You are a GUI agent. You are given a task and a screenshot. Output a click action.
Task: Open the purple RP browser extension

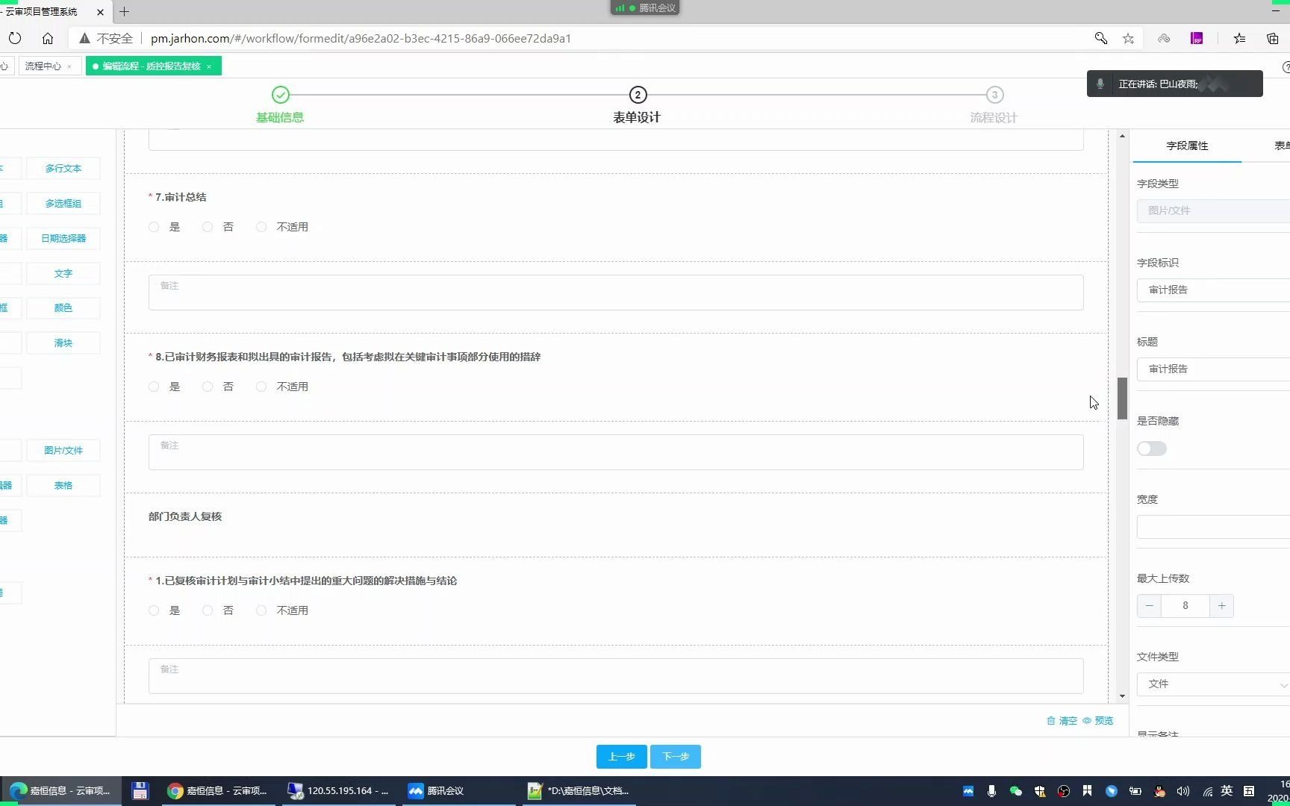tap(1197, 38)
